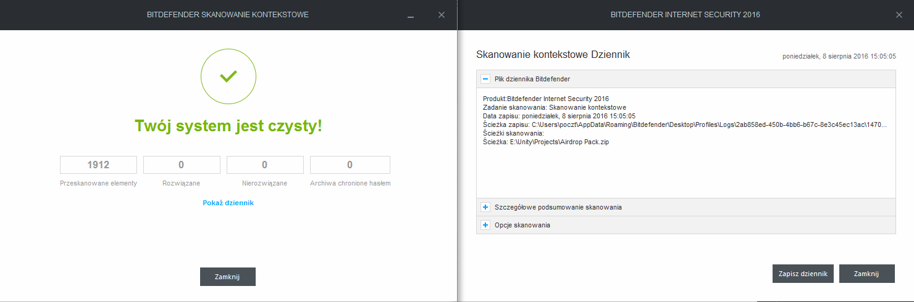Minimize the Skanowanie Kontekstowe window
Image resolution: width=914 pixels, height=302 pixels.
(x=411, y=15)
